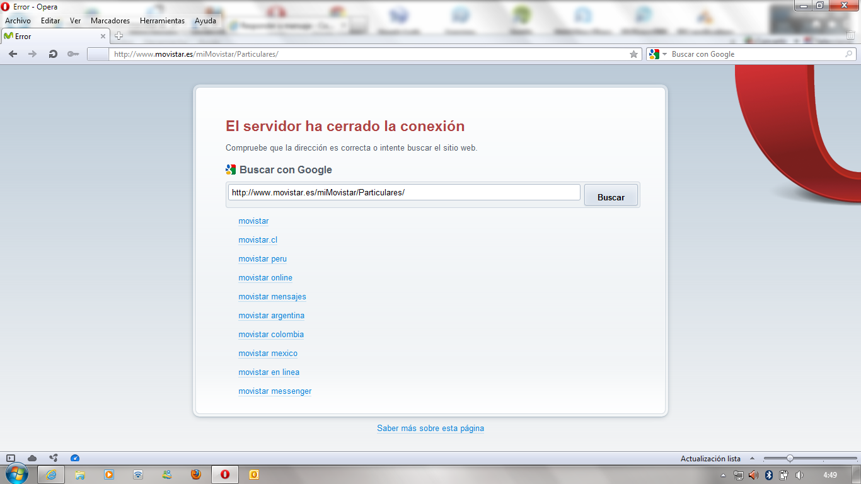
Task: Select the Error tab
Action: [x=55, y=36]
